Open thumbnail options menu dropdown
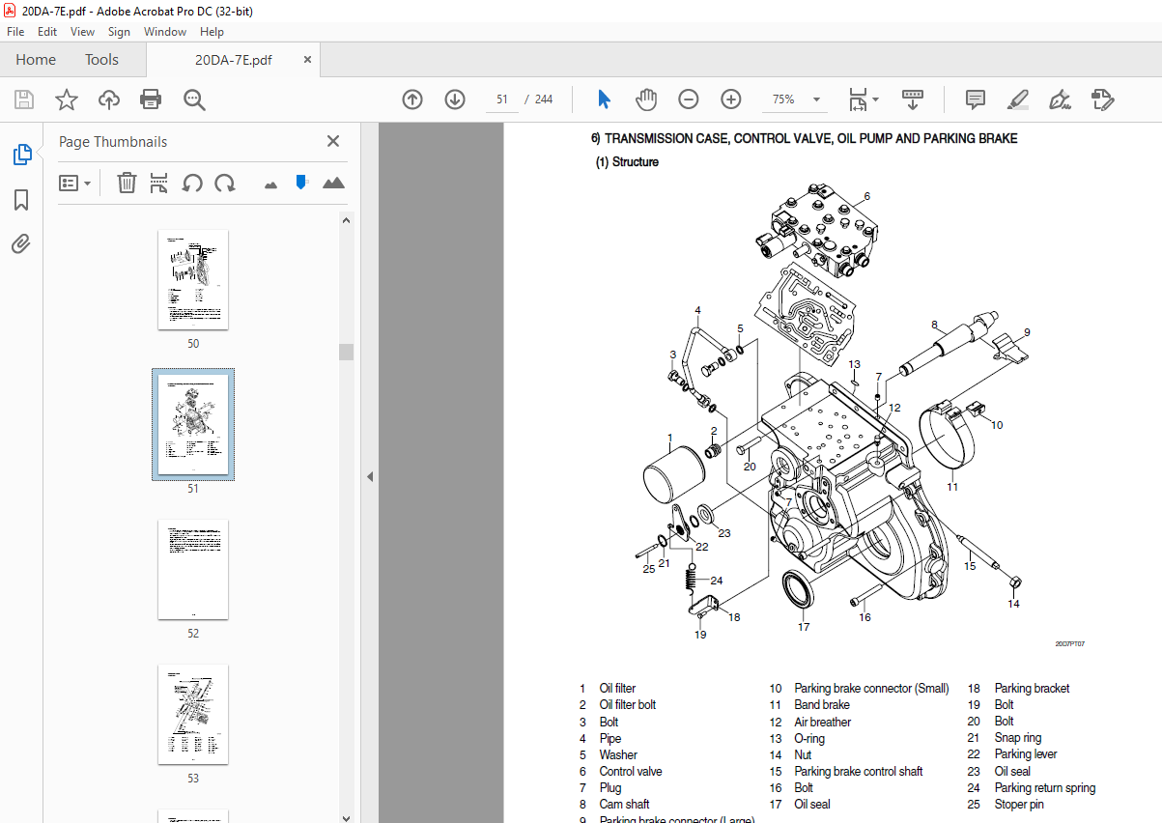 point(75,183)
